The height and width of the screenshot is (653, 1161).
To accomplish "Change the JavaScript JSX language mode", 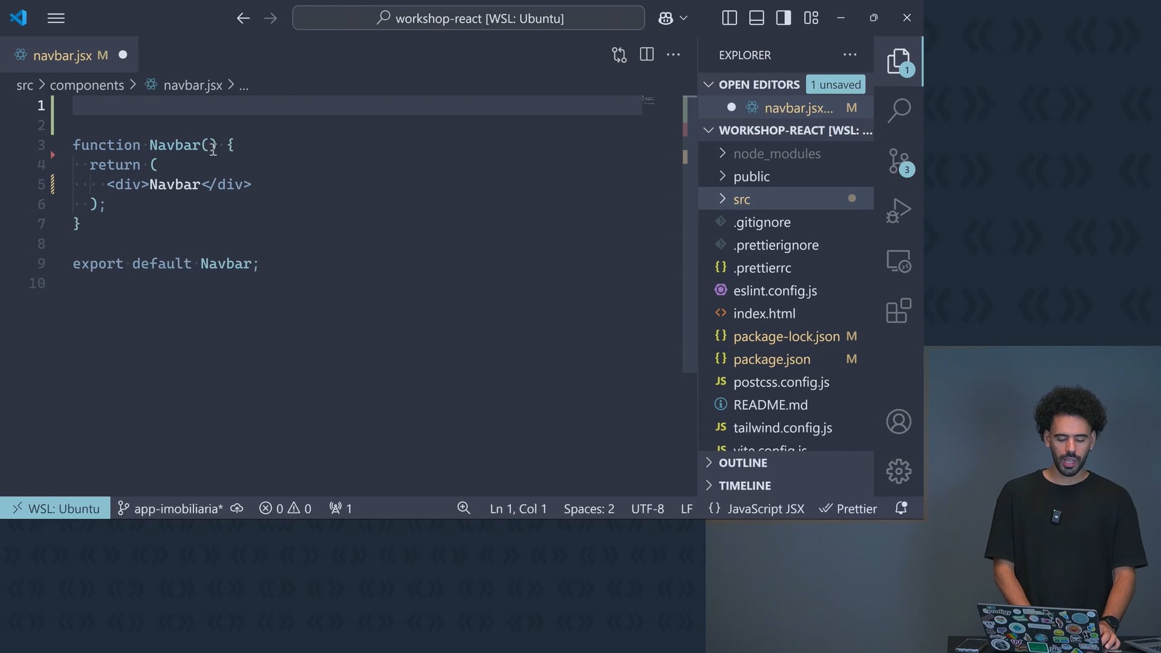I will pyautogui.click(x=766, y=508).
